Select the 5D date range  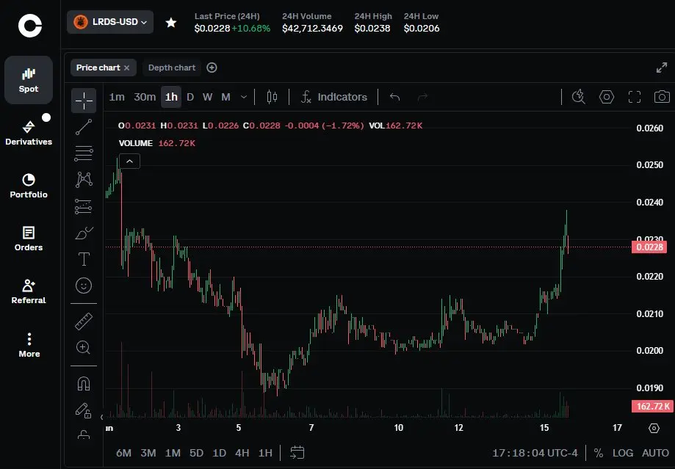(196, 453)
